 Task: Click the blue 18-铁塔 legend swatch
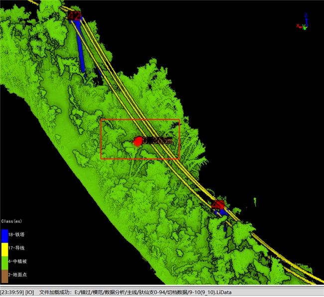coord(4,235)
